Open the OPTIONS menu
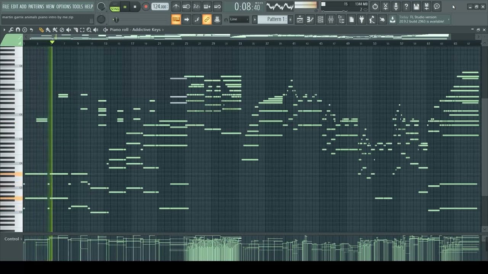This screenshot has height=274, width=488. coord(64,6)
